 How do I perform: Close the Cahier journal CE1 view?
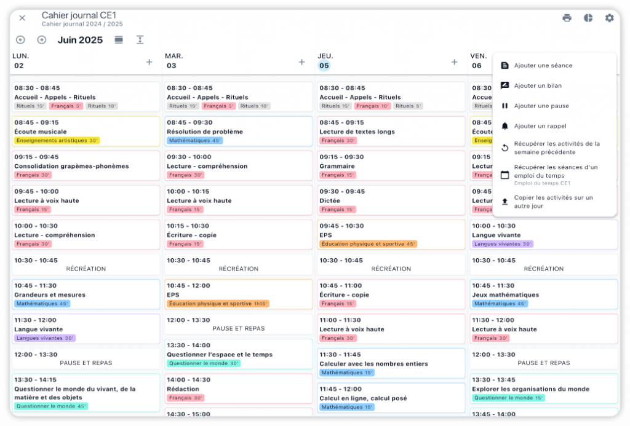[x=22, y=18]
